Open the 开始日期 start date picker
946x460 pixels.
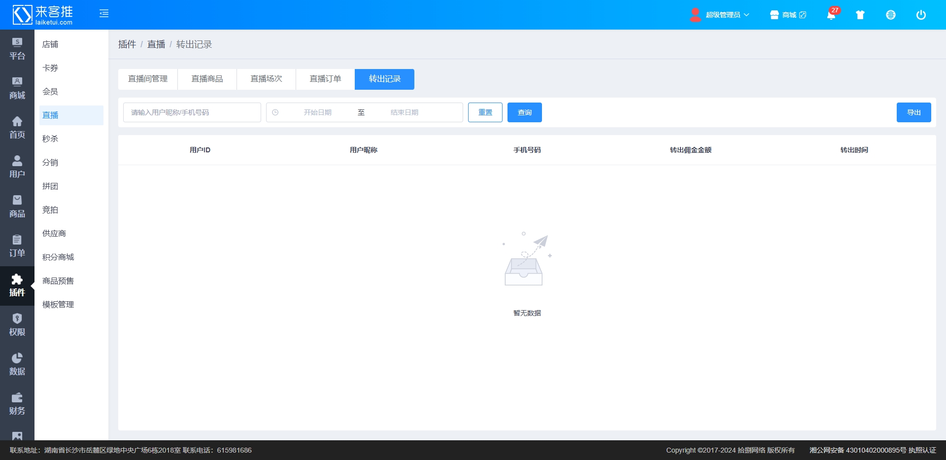pos(317,112)
